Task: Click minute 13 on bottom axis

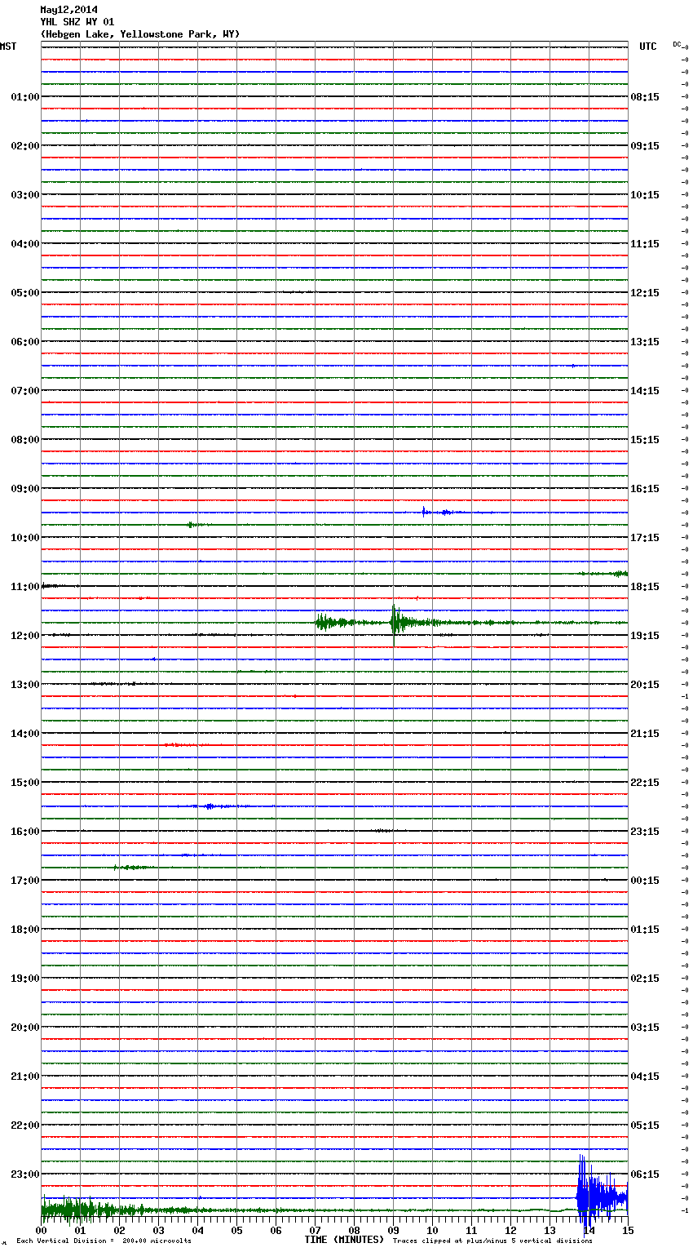Action: point(550,1230)
